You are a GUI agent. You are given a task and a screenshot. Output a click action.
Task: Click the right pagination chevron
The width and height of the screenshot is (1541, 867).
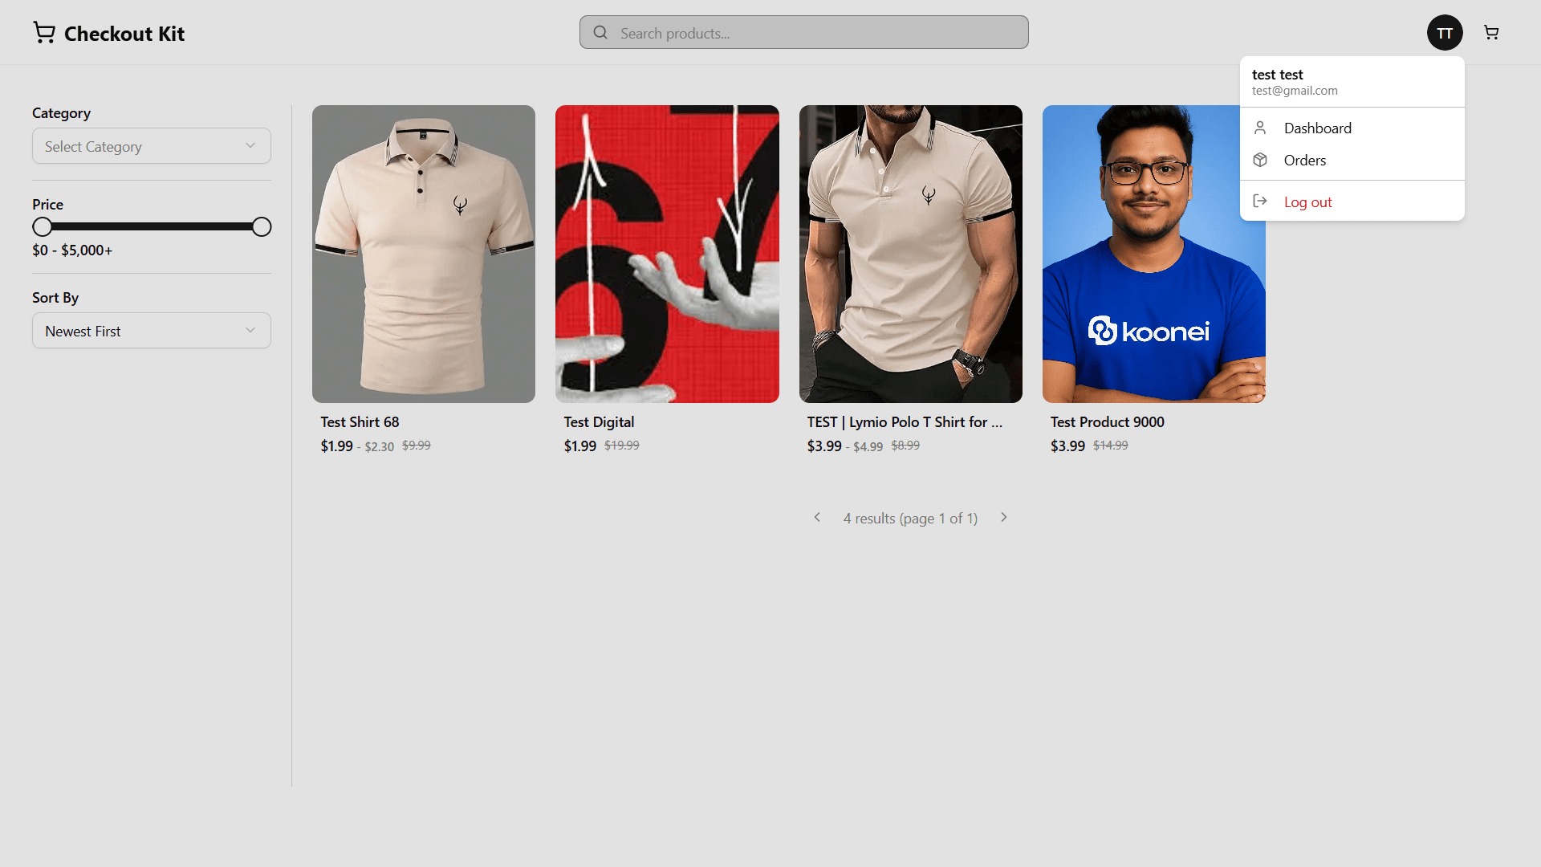point(1004,517)
